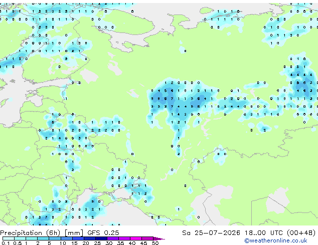
Task: Select the 45–50 mm legend color swatch
Action: click(x=147, y=238)
